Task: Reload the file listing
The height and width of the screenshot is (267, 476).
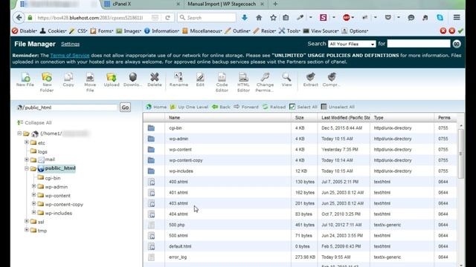Action: (x=274, y=107)
